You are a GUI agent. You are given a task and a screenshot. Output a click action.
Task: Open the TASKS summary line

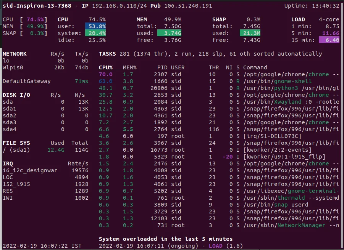107,54
